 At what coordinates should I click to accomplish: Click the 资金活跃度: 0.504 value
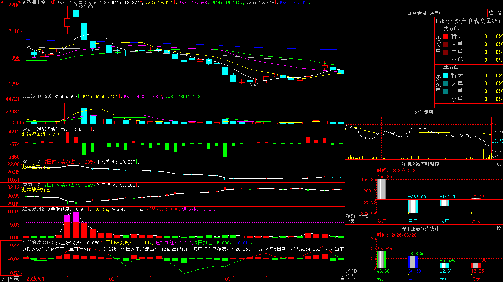coord(67,209)
